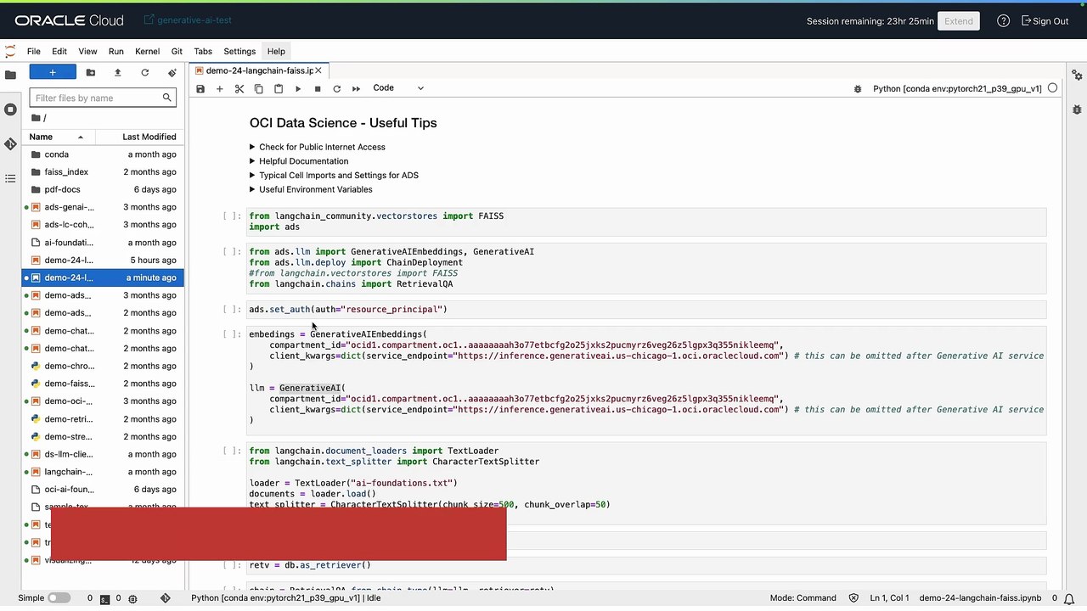Open the property inspector gear icon on right sidebar
The width and height of the screenshot is (1087, 611).
click(1077, 75)
